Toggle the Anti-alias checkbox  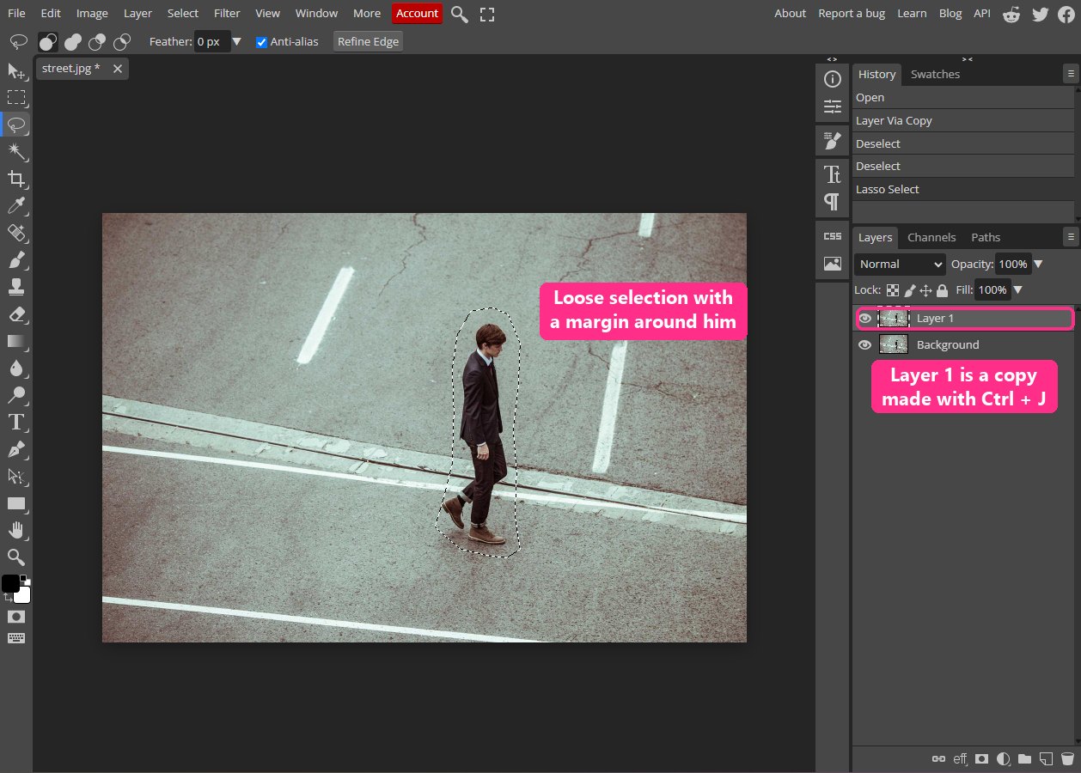point(261,41)
